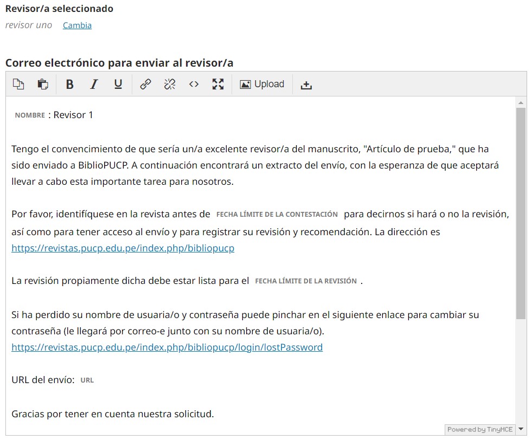532x440 pixels.
Task: Switch editor to fullscreen mode
Action: pos(218,84)
